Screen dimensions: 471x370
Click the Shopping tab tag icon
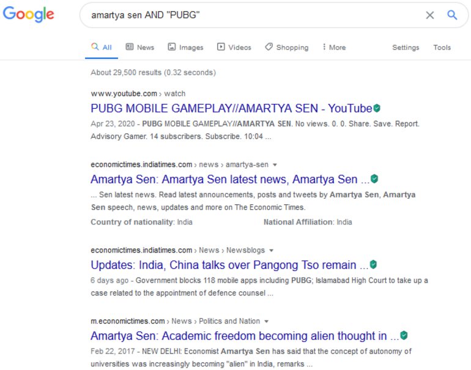[269, 46]
